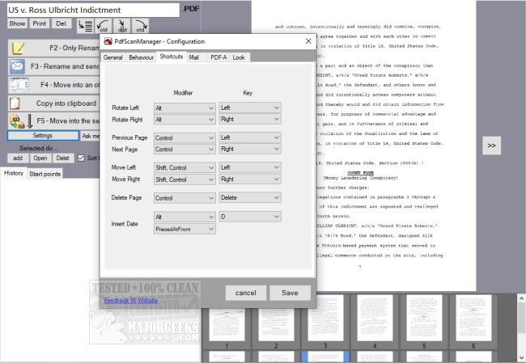Click the Copy into clipboard icon

point(15,103)
